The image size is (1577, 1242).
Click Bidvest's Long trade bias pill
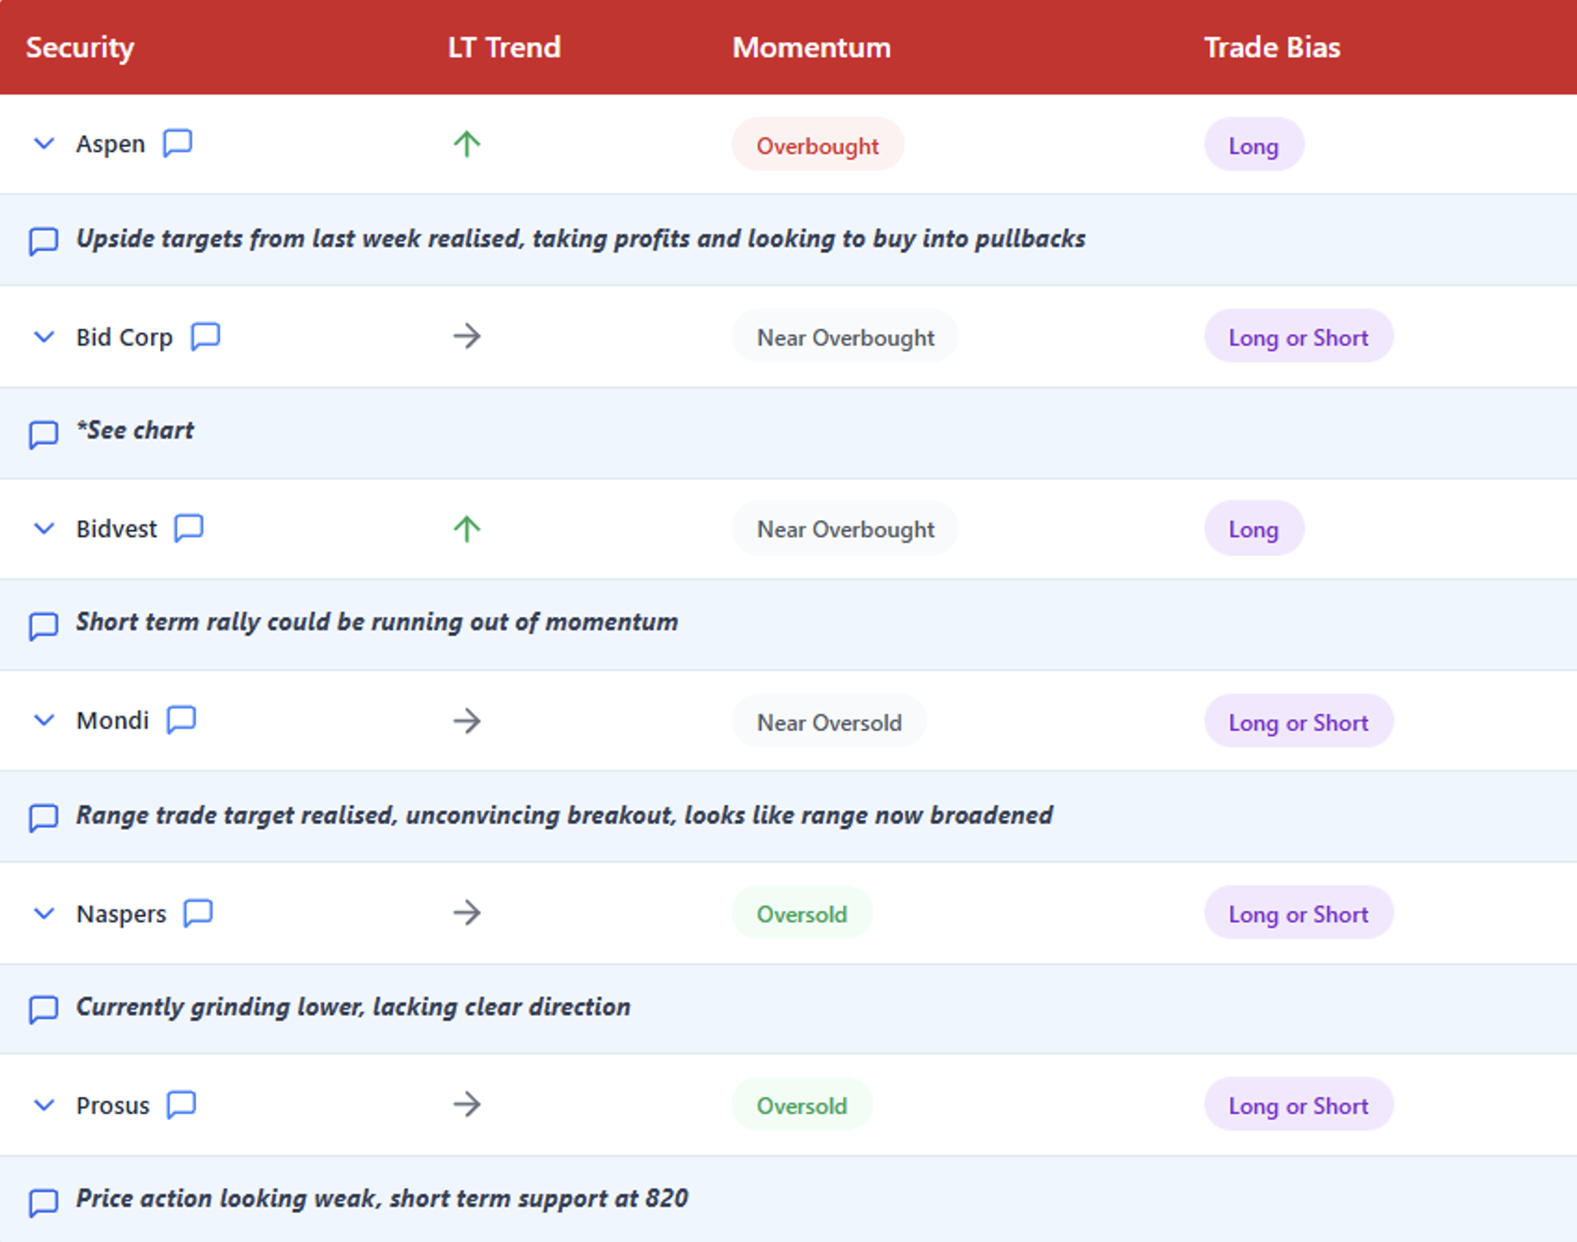tap(1253, 529)
